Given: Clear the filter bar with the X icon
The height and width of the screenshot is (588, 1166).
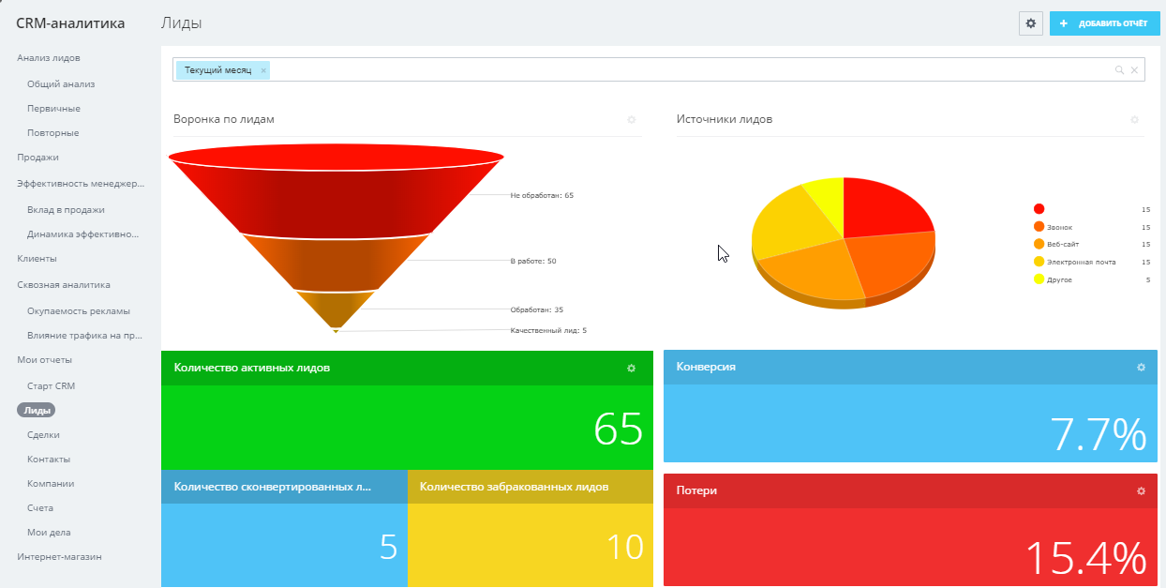Looking at the screenshot, I should (x=1134, y=70).
